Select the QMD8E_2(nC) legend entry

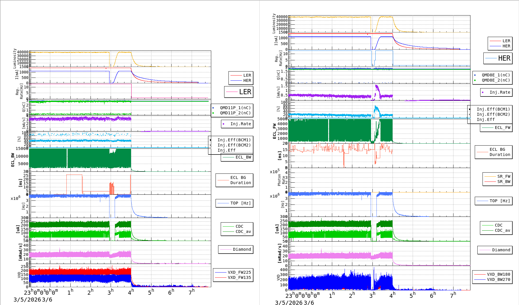496,80
